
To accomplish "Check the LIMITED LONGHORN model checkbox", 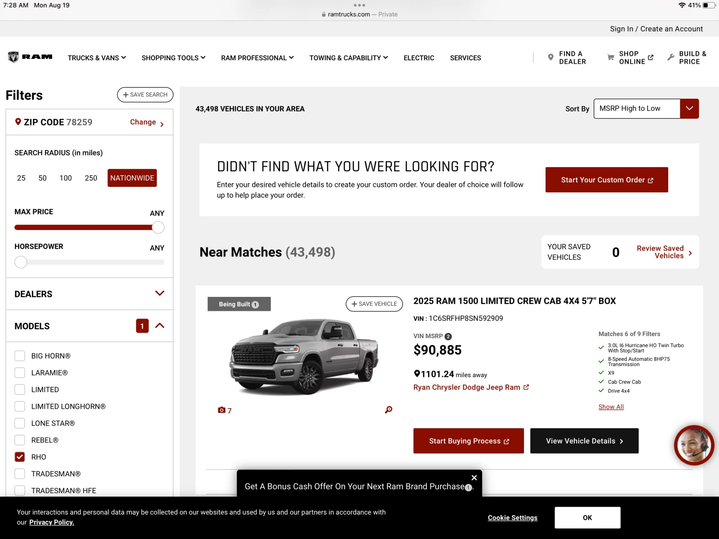I will coord(20,406).
